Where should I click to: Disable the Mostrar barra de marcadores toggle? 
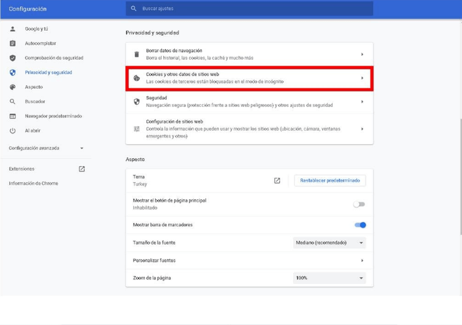pyautogui.click(x=360, y=225)
